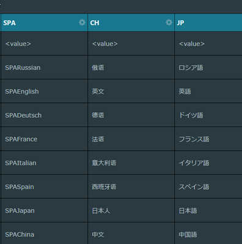The width and height of the screenshot is (242, 244).
Task: Select the CH column header
Action: (131, 23)
